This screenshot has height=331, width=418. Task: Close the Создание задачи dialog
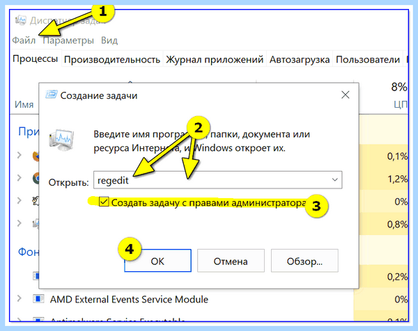(346, 95)
